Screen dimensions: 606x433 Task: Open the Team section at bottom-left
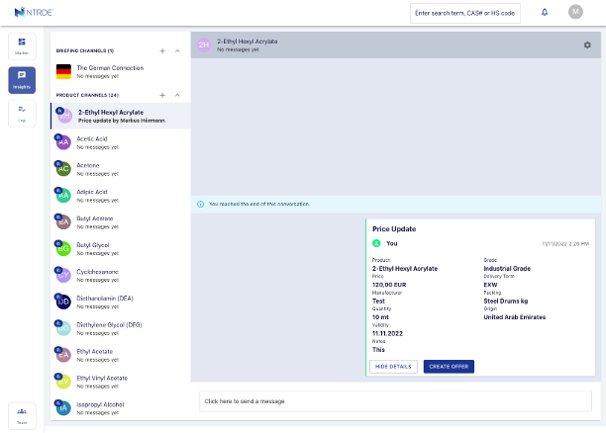(22, 415)
